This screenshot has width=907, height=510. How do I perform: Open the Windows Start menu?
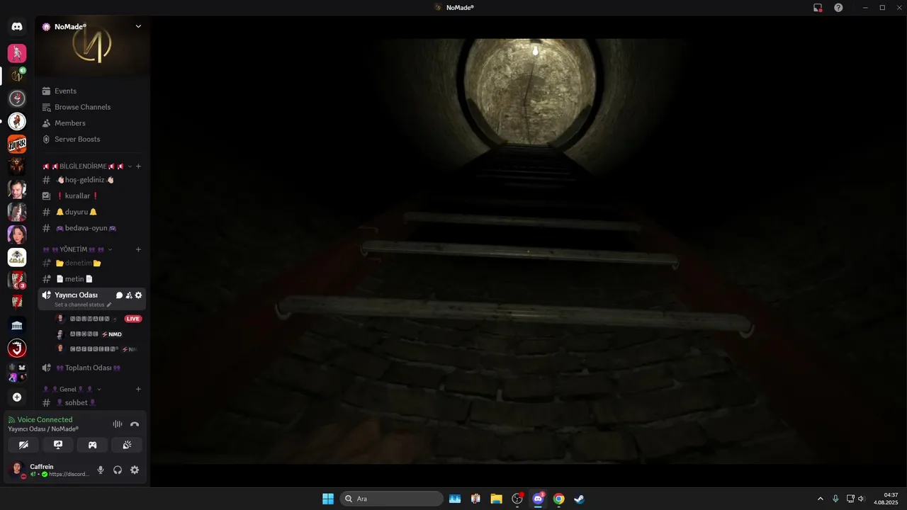pos(328,499)
